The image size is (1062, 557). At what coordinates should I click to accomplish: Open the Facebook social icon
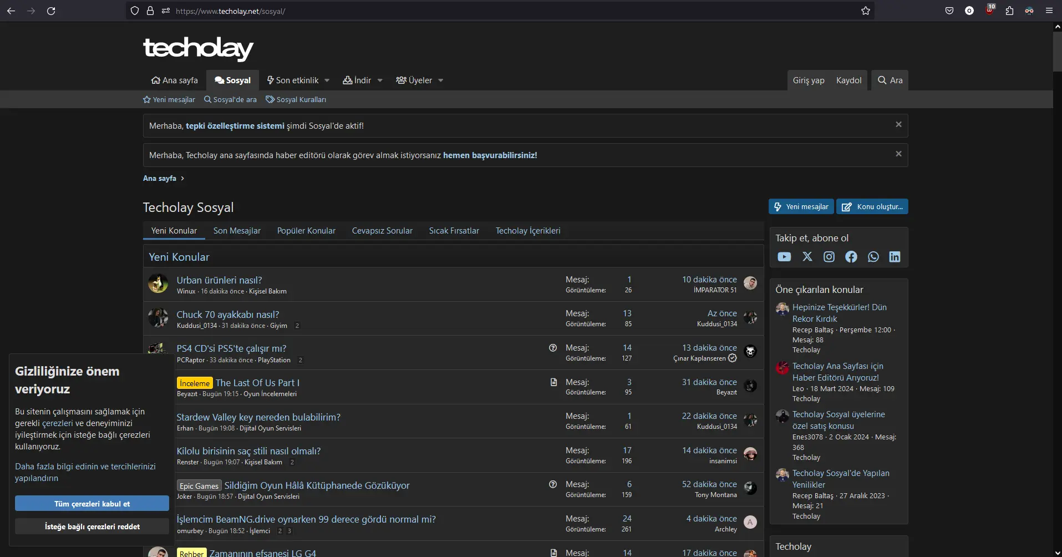(x=851, y=257)
